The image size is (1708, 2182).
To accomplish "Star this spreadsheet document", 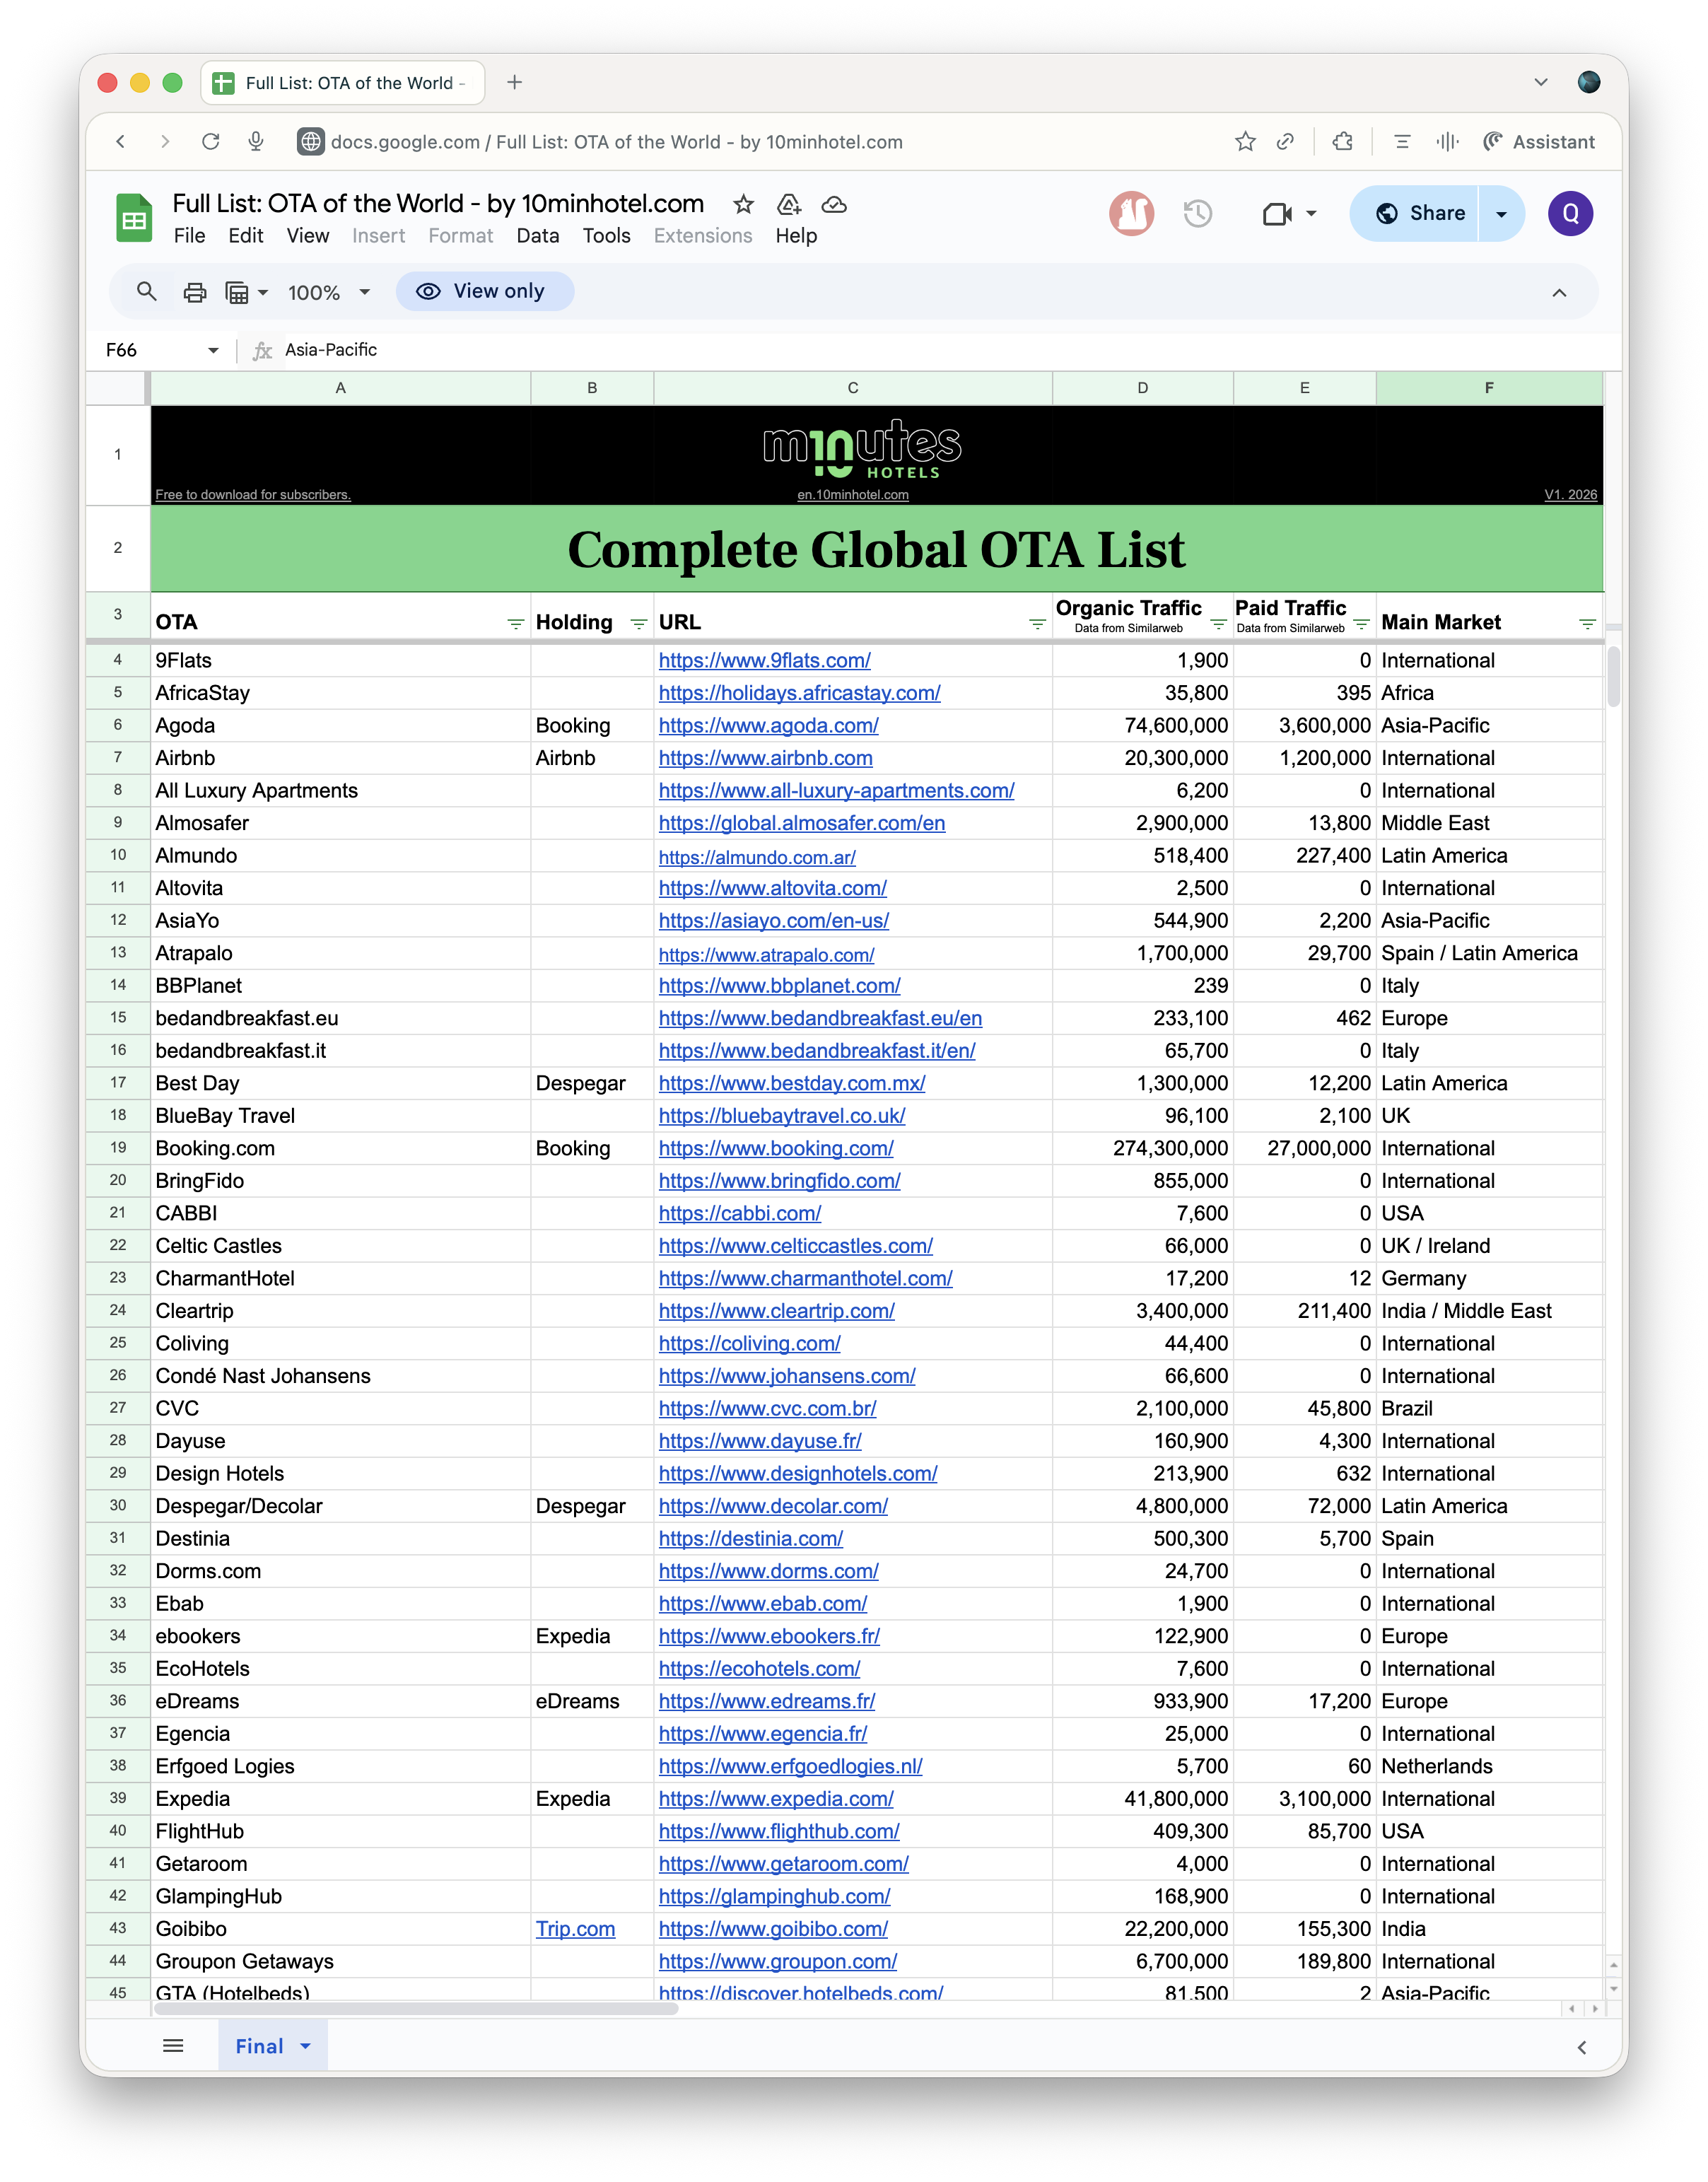I will click(743, 205).
